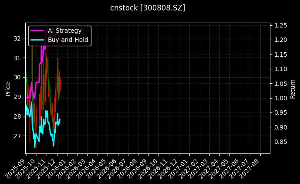Click the 1.10 return tick label
The width and height of the screenshot is (300, 184).
(281, 69)
